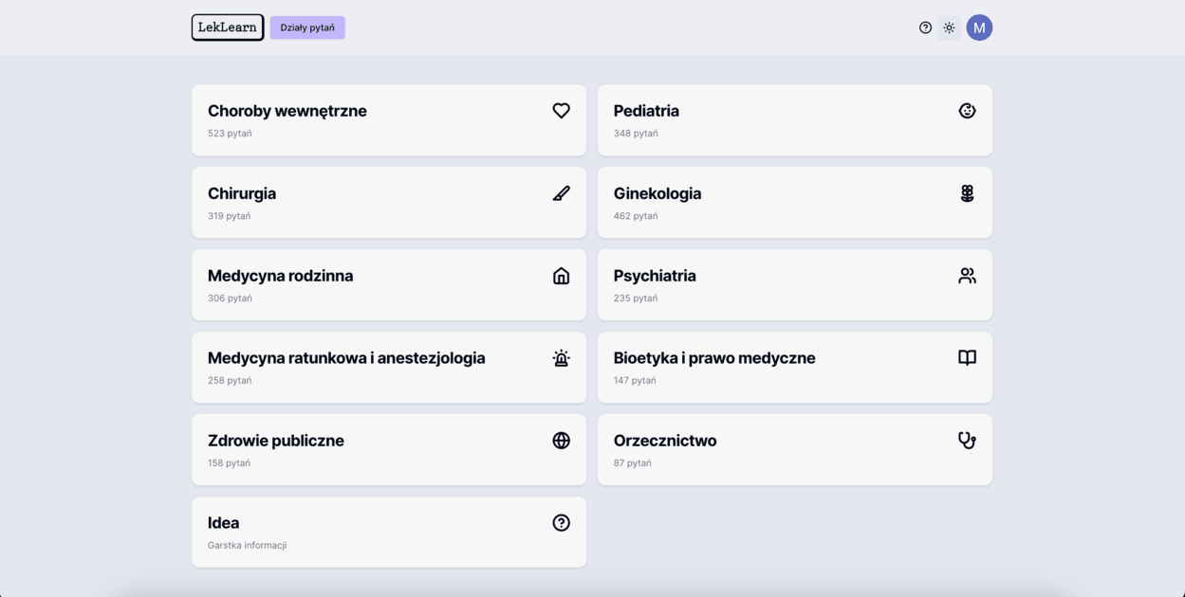Toggle light/dark theme with the sun icon
Viewport: 1185px width, 597px height.
coord(949,27)
